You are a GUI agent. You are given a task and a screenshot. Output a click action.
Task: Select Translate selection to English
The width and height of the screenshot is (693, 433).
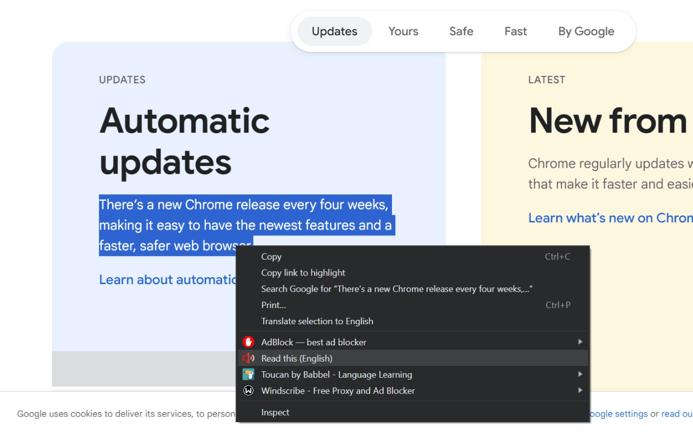pyautogui.click(x=413, y=322)
